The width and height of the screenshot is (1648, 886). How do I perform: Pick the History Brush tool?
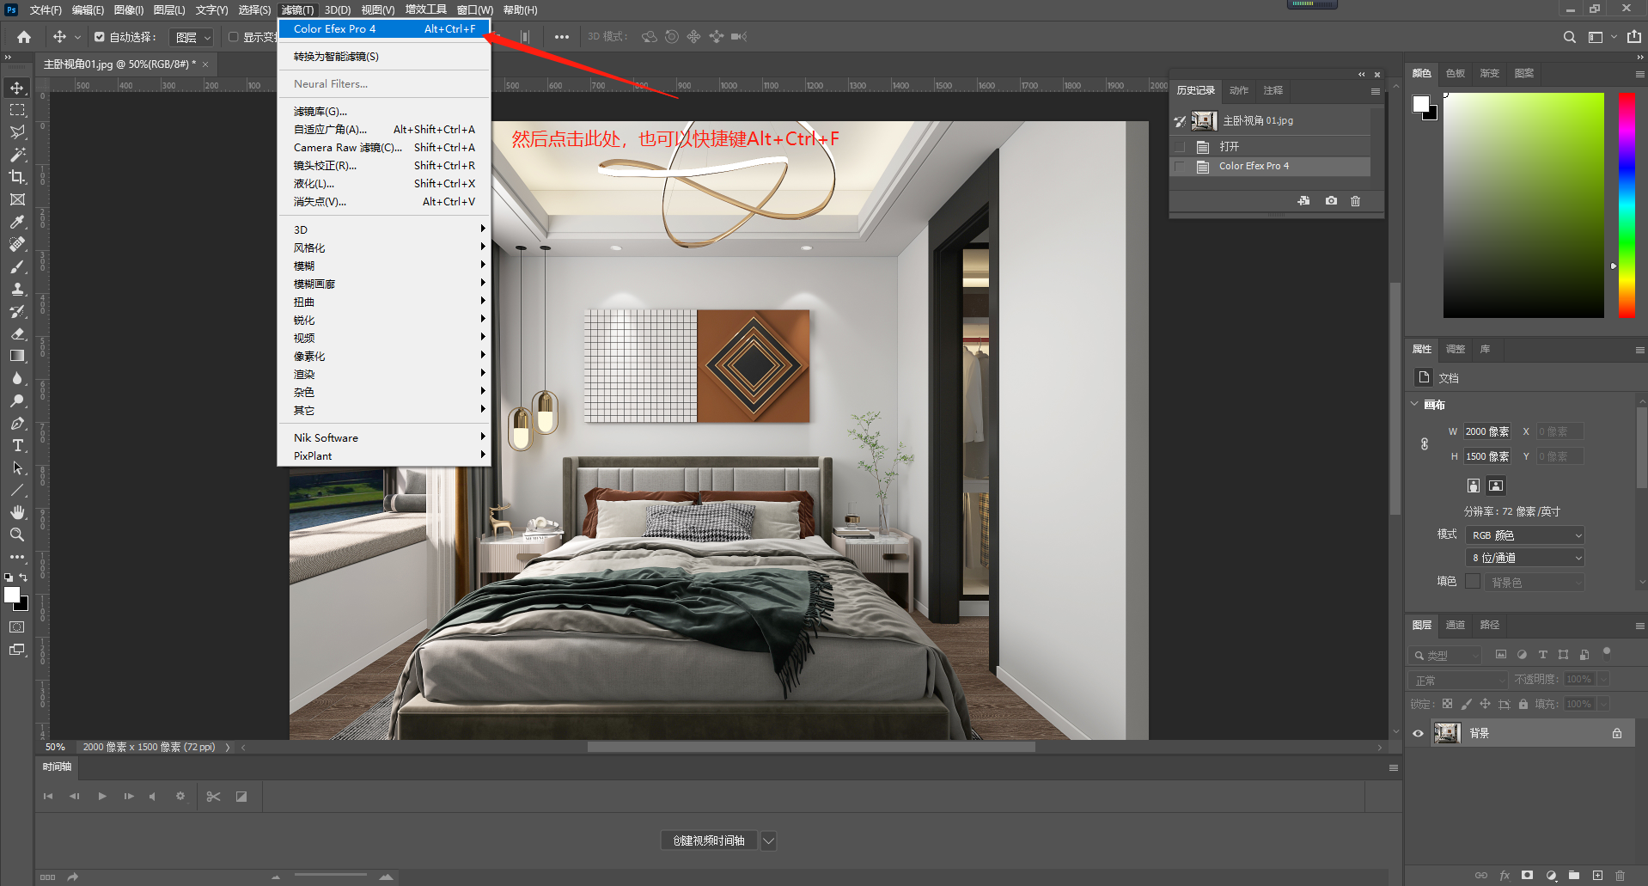17,311
